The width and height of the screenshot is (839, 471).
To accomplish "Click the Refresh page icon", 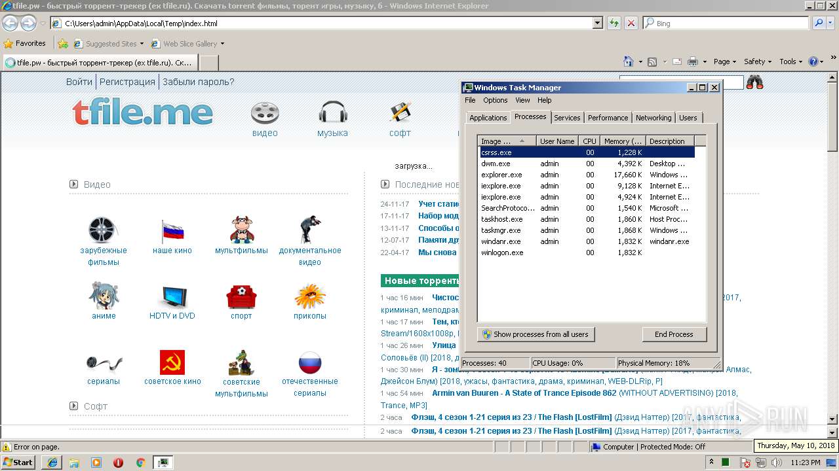I will (x=614, y=23).
